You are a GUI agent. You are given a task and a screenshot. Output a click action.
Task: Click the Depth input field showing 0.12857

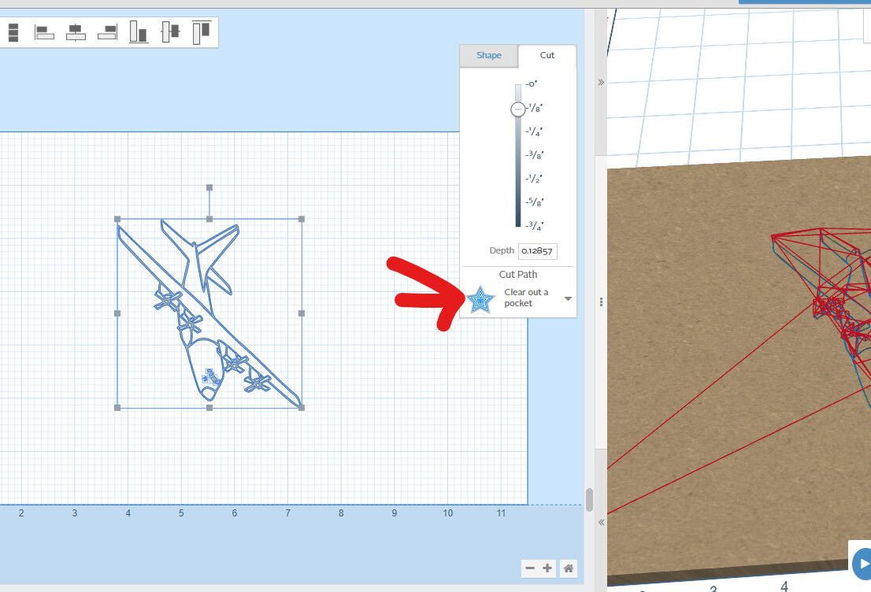pos(537,251)
